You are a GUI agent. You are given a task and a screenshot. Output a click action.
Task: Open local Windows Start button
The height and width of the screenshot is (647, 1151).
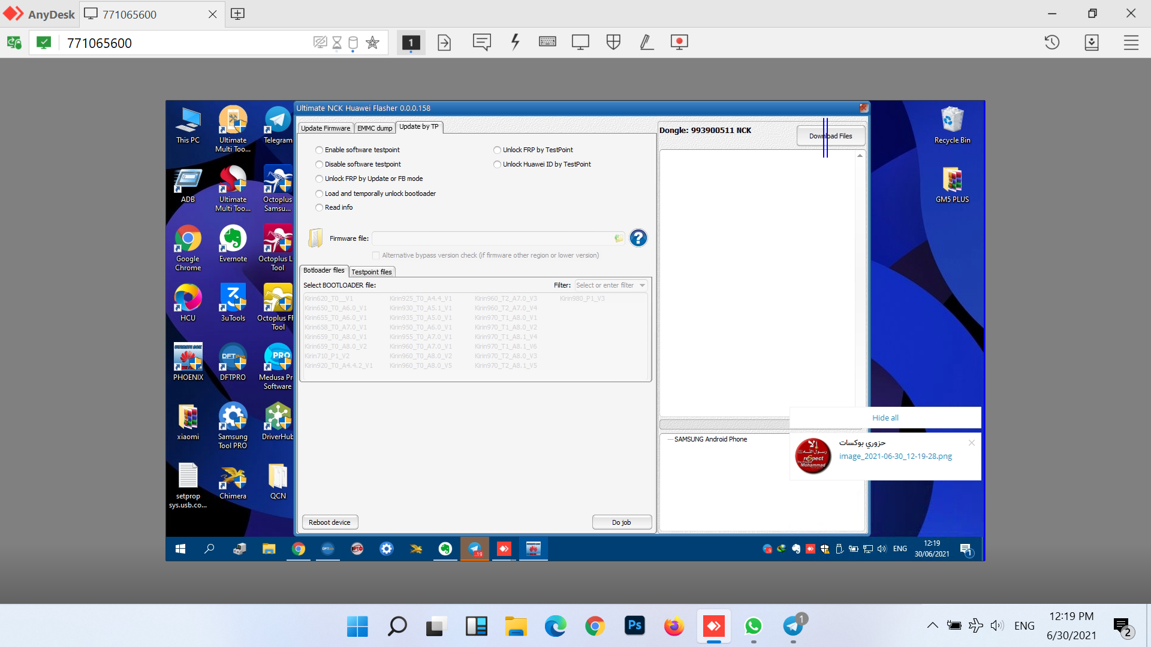(357, 626)
